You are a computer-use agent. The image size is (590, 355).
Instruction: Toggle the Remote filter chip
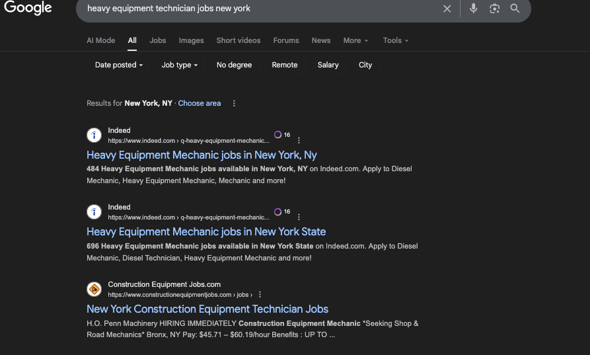[285, 65]
